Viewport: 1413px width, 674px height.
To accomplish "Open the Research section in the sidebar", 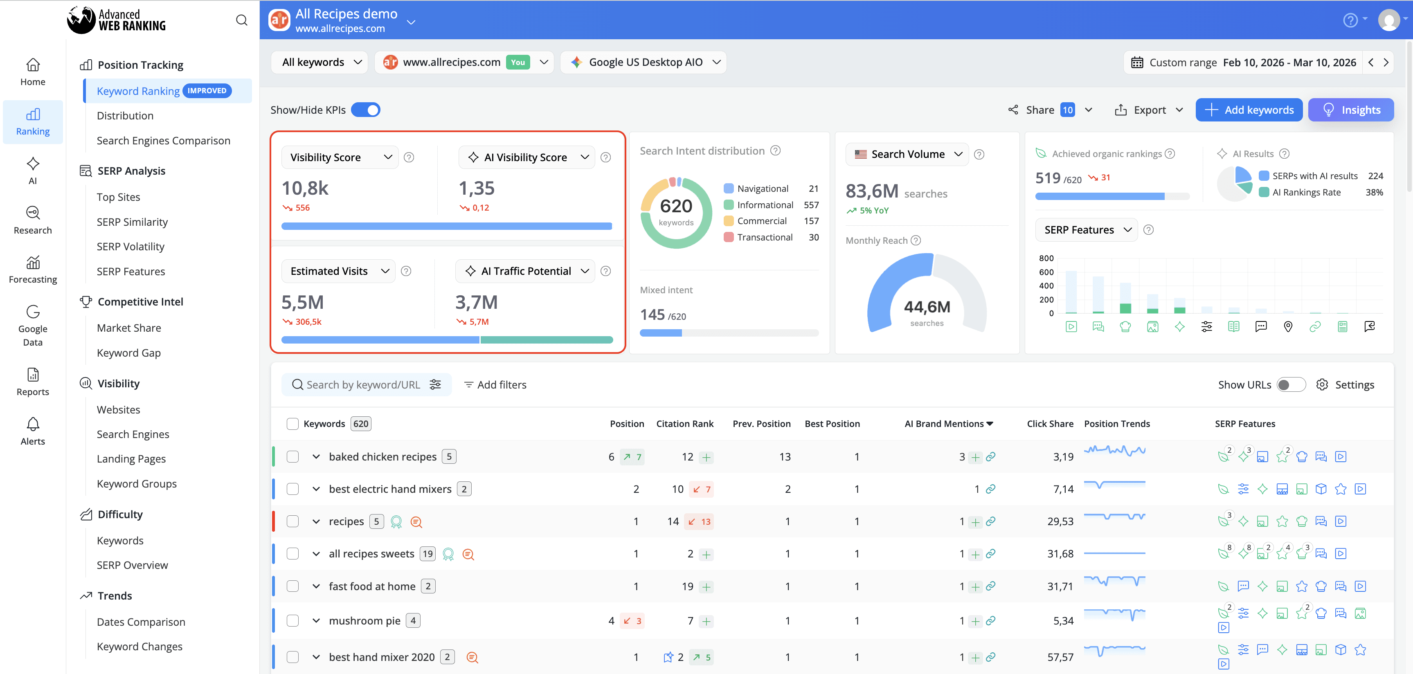I will tap(32, 219).
